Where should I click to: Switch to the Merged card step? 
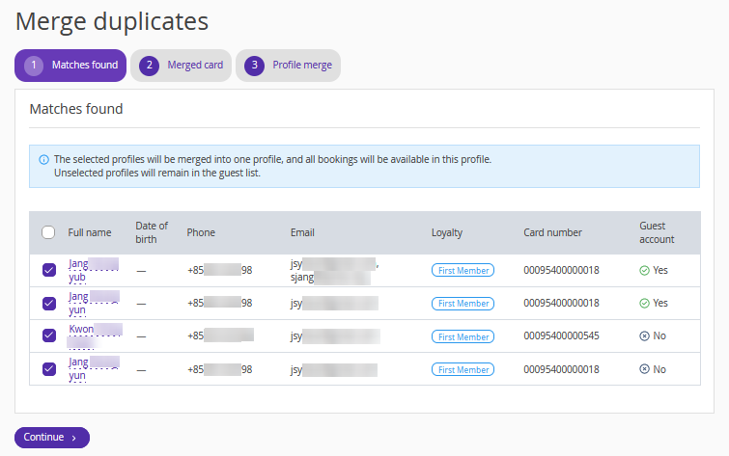point(194,66)
